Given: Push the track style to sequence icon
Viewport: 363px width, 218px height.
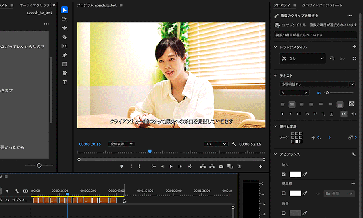Looking at the screenshot, I should tap(332, 59).
